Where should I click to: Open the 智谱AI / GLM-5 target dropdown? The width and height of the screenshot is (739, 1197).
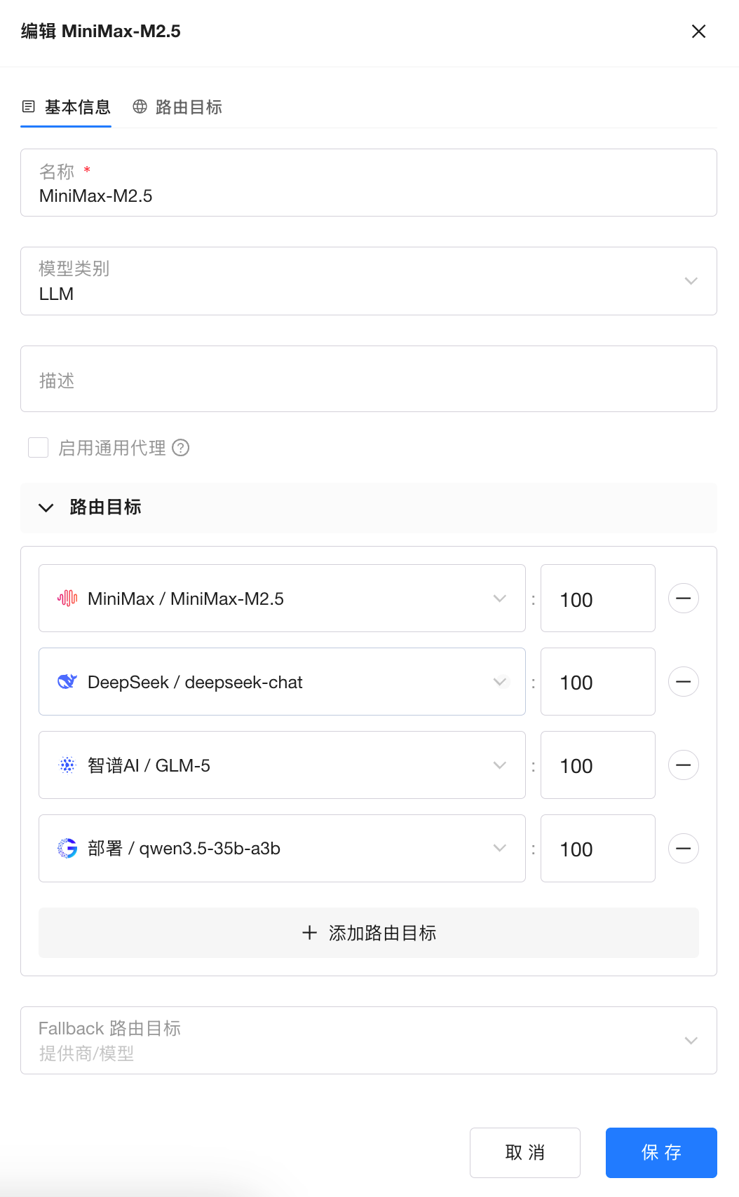(282, 765)
